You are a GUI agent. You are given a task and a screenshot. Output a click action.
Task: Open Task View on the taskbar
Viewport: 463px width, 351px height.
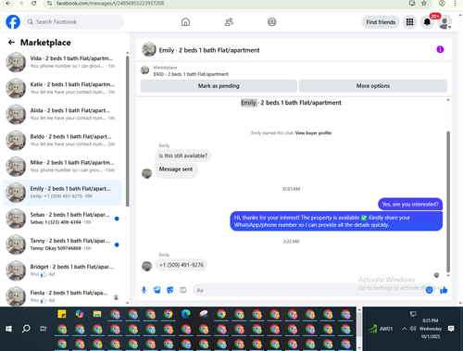[x=44, y=329]
